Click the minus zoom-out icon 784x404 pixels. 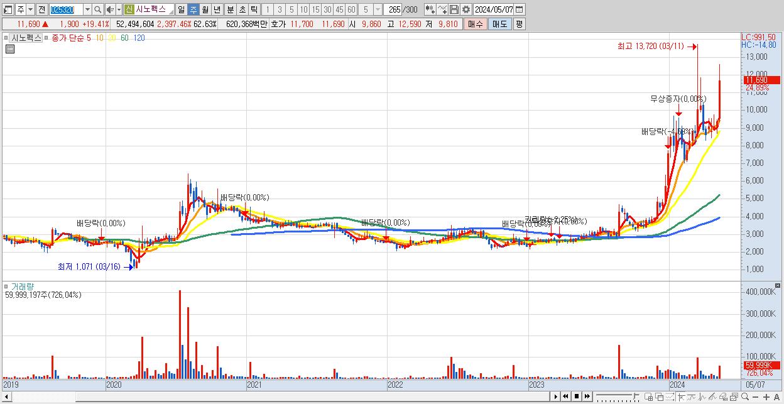pyautogui.click(x=756, y=397)
